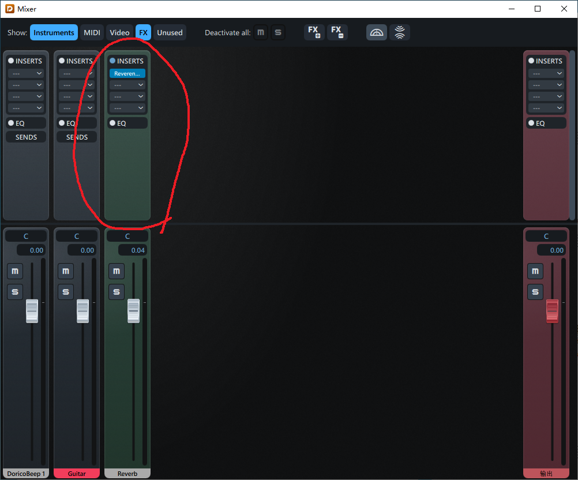Show Video channel
Viewport: 578px width, 480px height.
[x=119, y=32]
